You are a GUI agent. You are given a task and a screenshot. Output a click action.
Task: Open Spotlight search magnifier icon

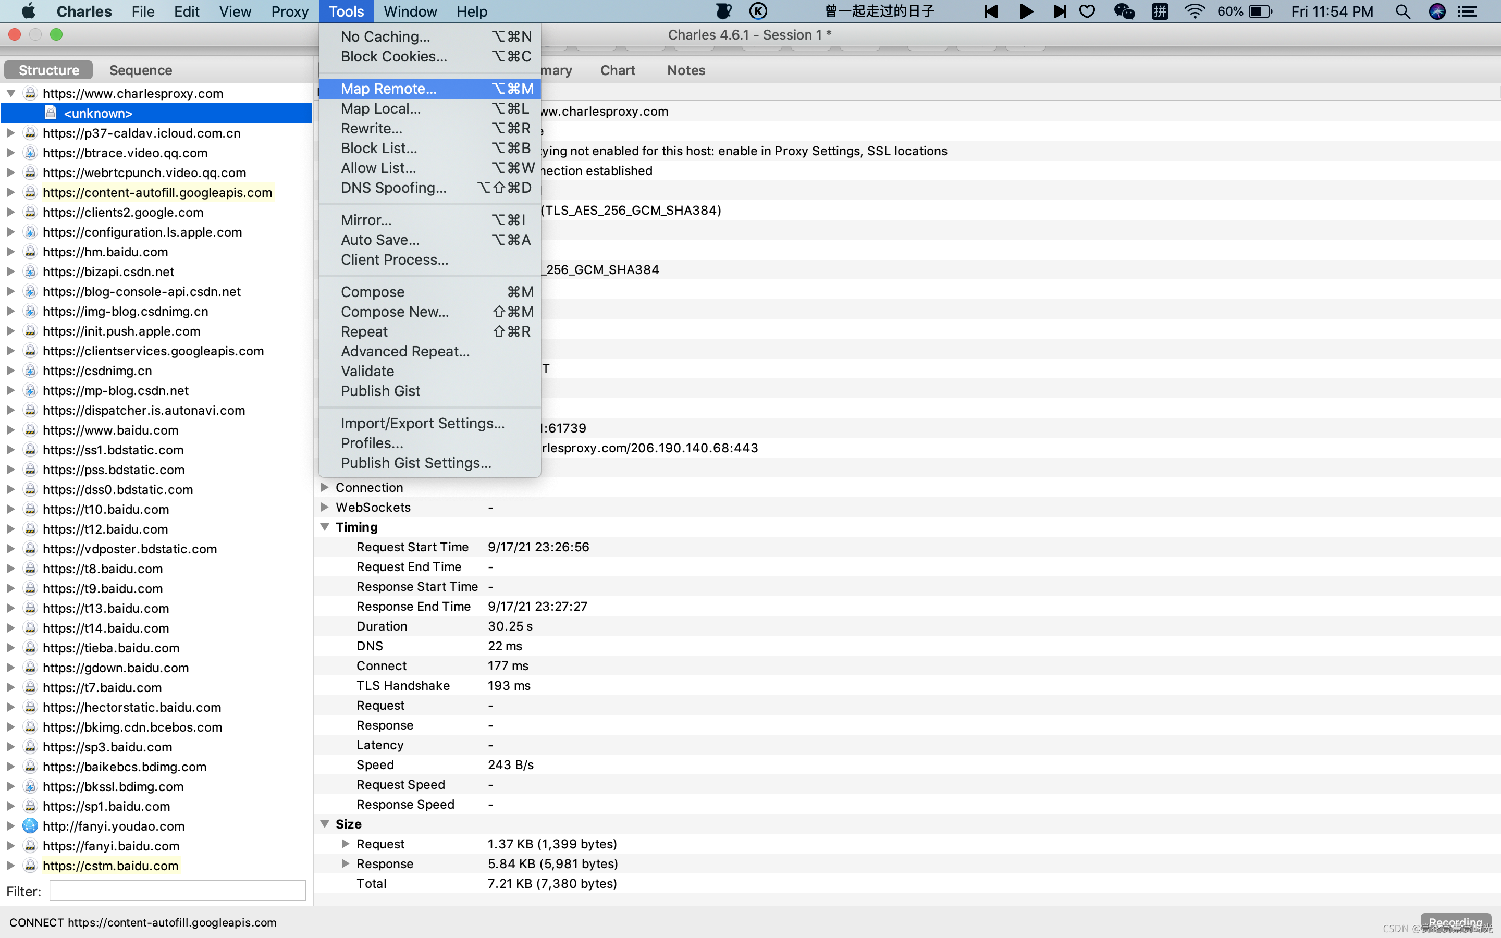coord(1402,11)
